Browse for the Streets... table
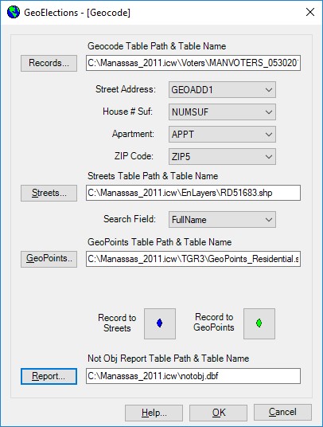The height and width of the screenshot is (427, 323). pos(49,193)
